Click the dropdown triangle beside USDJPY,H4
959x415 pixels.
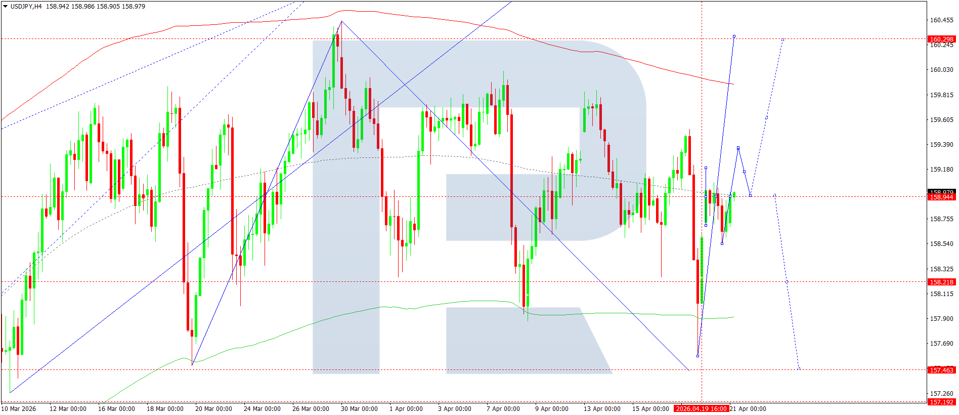click(x=5, y=7)
